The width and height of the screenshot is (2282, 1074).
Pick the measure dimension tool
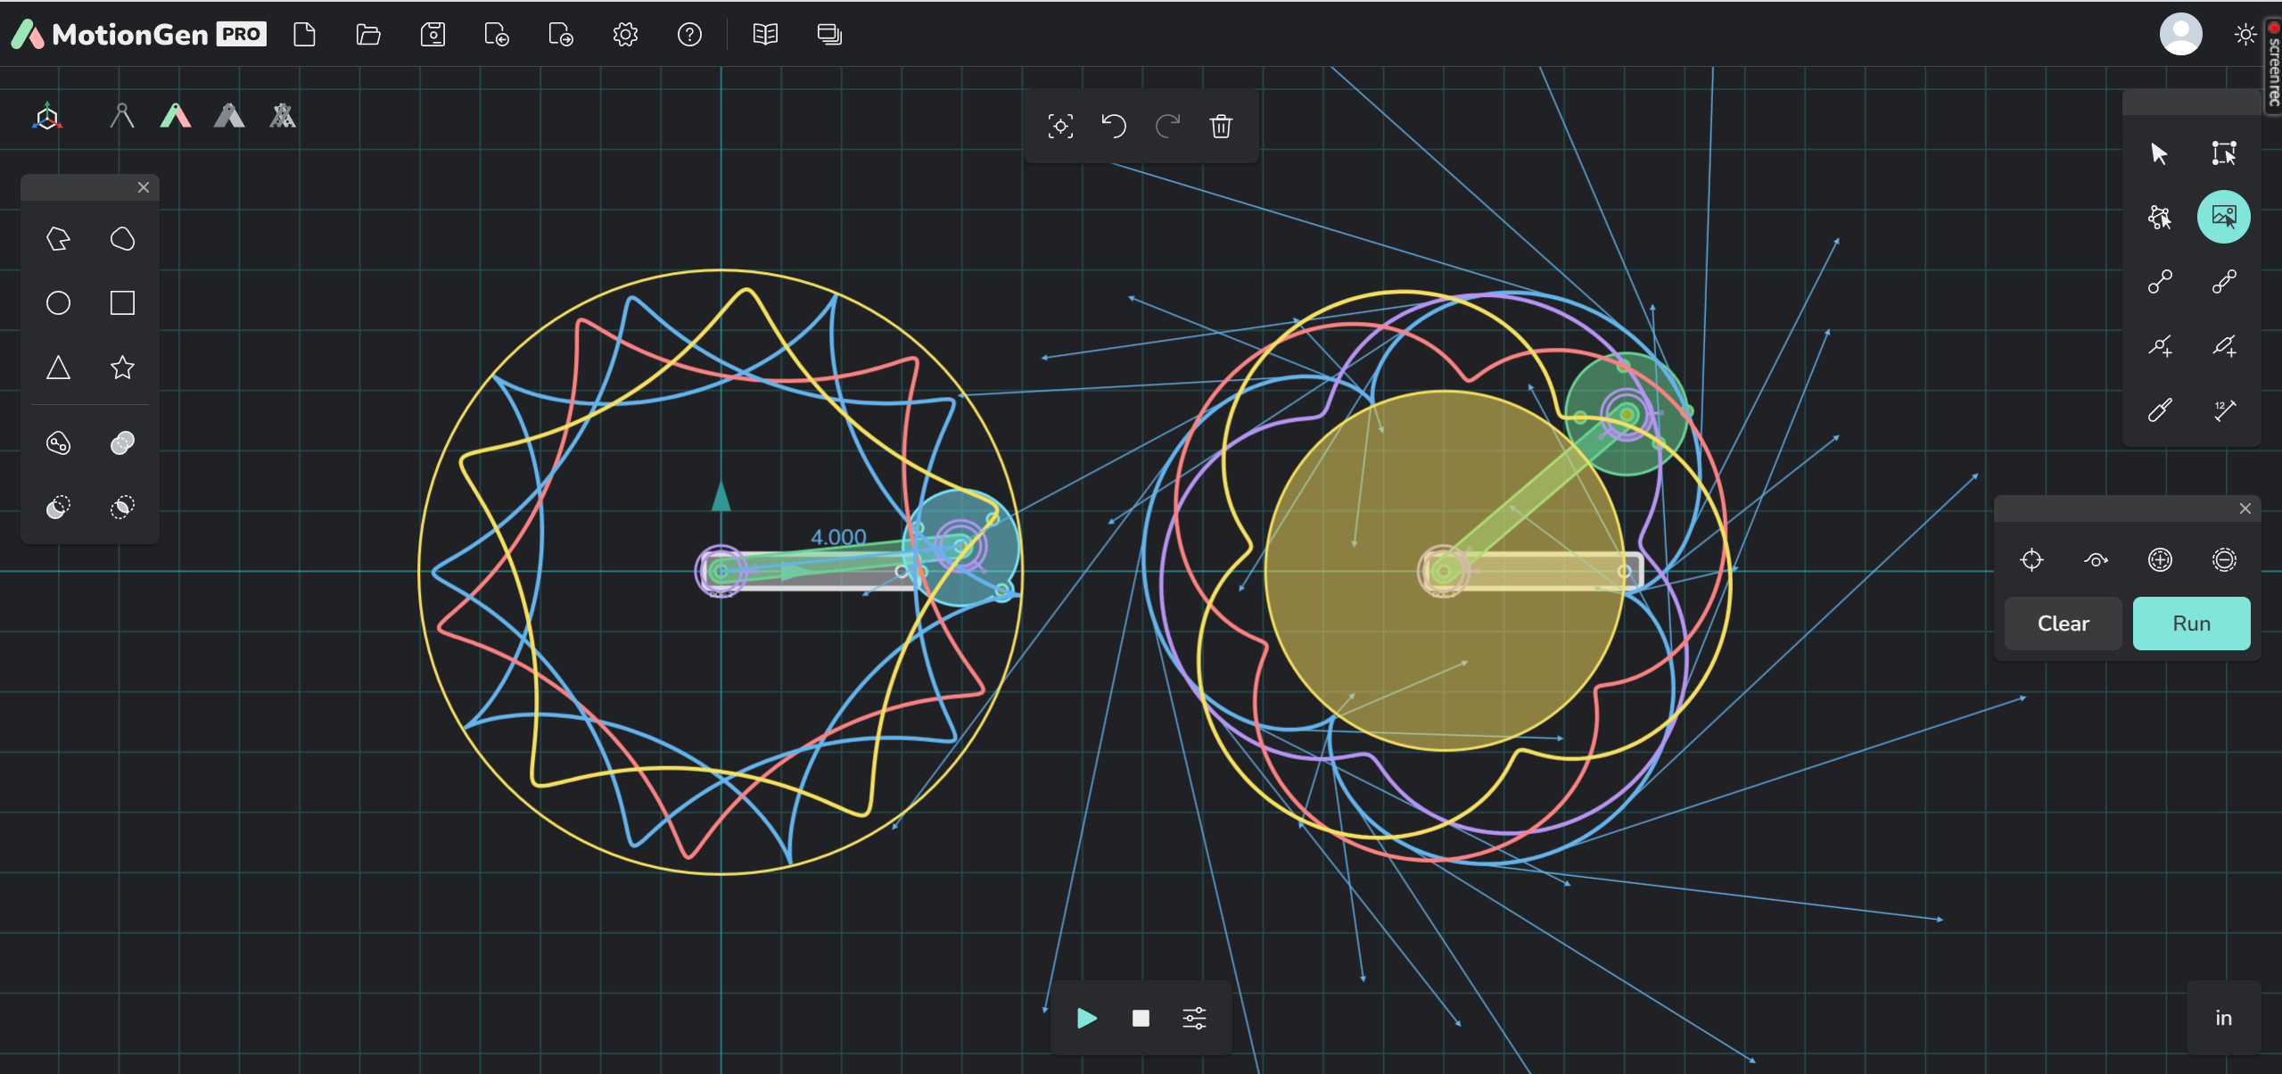click(x=2224, y=410)
